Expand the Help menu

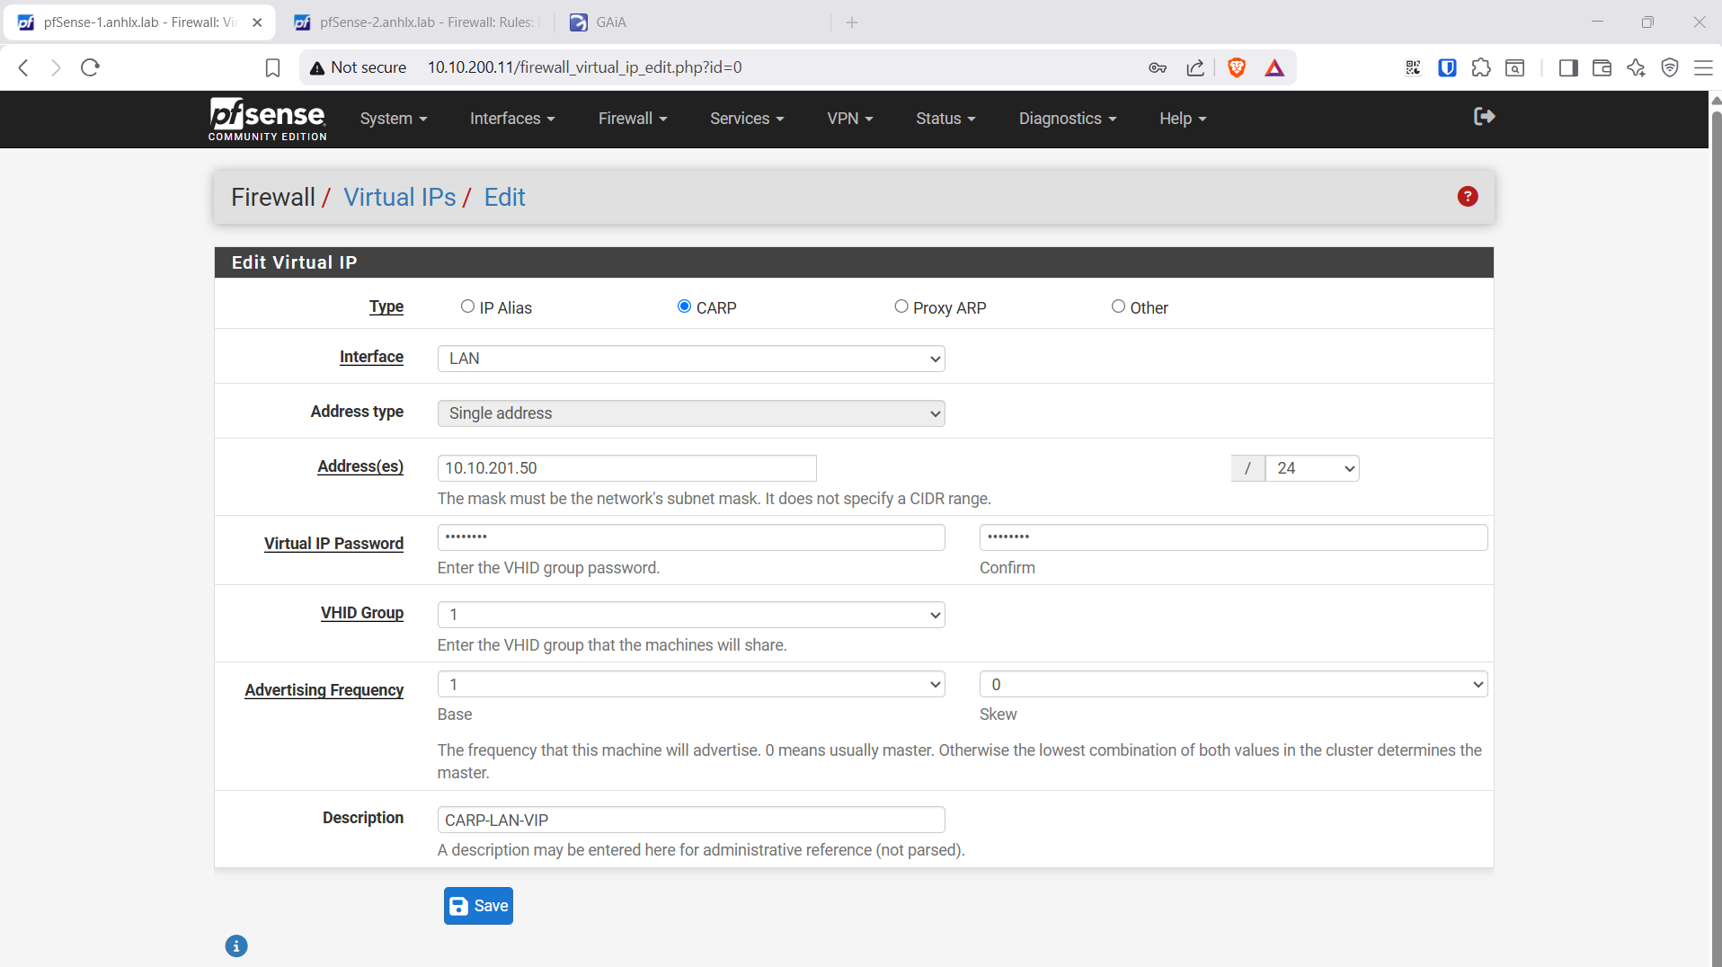coord(1183,119)
